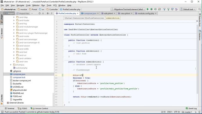Switch to composer.json editor tab
The height and width of the screenshot is (114, 202).
(x=90, y=13)
